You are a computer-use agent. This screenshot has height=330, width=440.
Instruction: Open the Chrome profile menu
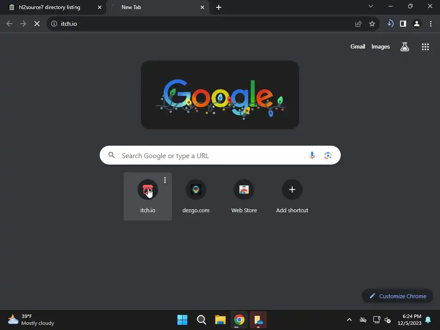coord(417,24)
